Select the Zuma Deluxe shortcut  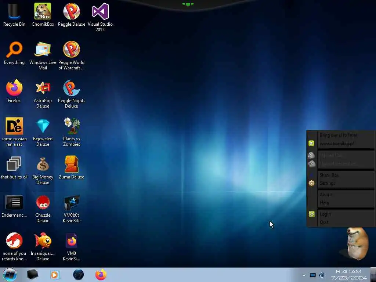coord(72,167)
